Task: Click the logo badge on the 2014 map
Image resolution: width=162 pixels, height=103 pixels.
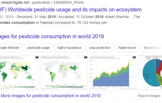Action: tap(86, 57)
